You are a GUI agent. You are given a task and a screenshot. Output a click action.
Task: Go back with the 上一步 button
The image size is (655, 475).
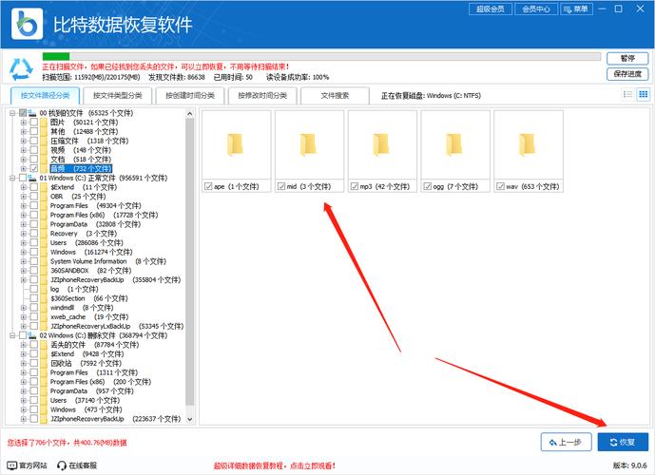point(566,442)
